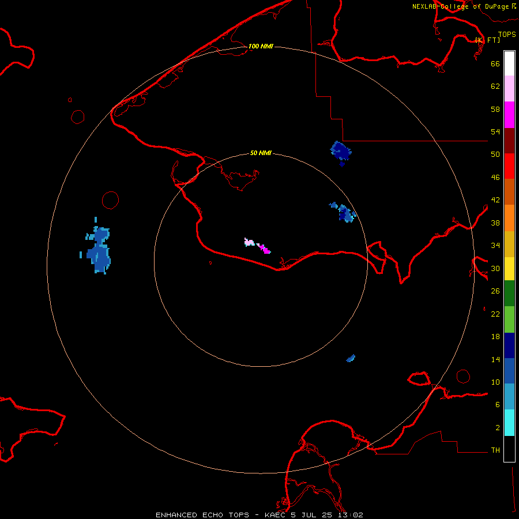This screenshot has width=519, height=519.
Task: Click the legend value "26"
Action: 495,291
